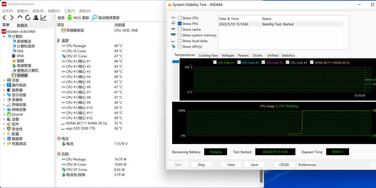Select 计算机名称 in the tree
Viewport: 376px width, 188px height.
(26, 46)
